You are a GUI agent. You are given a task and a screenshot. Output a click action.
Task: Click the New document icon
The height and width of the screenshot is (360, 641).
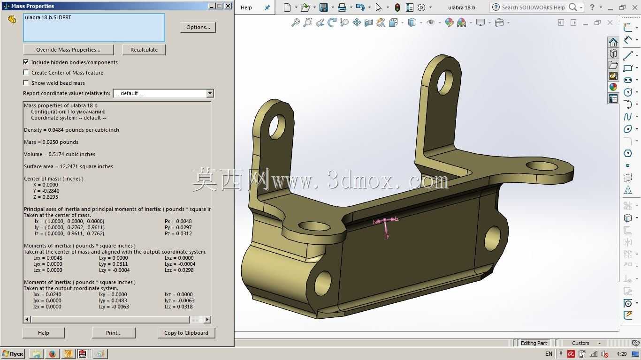pyautogui.click(x=287, y=7)
